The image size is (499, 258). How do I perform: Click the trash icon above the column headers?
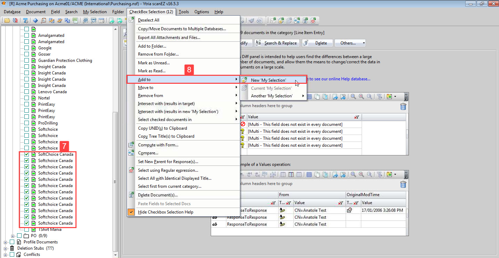click(x=403, y=107)
